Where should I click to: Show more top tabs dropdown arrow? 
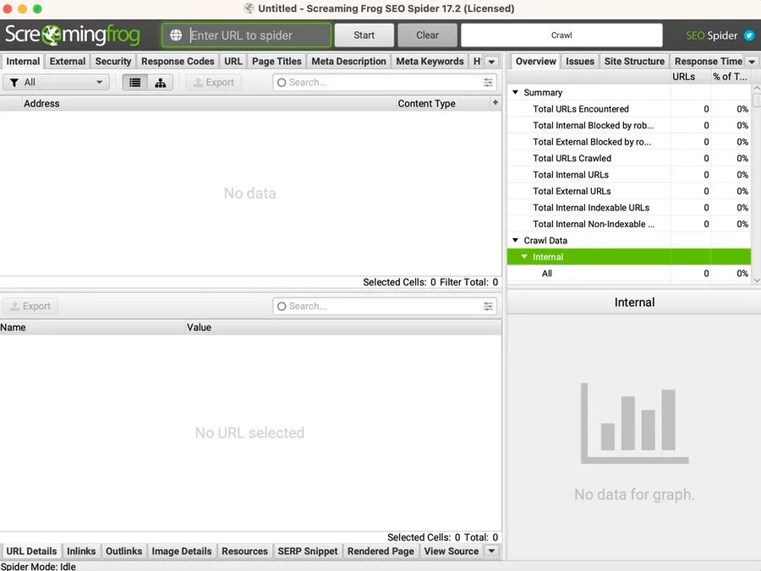point(491,62)
